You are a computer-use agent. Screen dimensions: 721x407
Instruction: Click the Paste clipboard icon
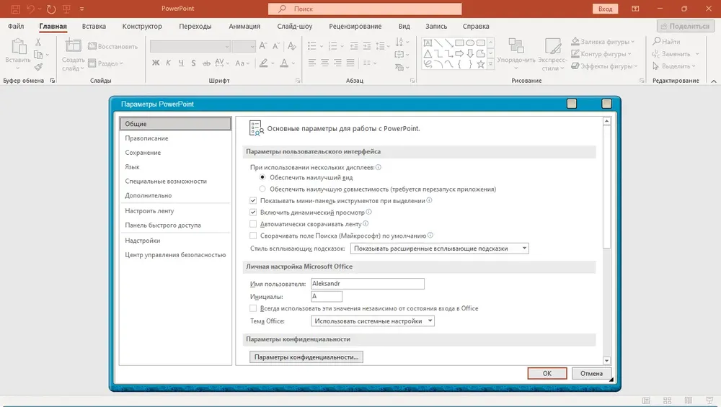pos(19,46)
